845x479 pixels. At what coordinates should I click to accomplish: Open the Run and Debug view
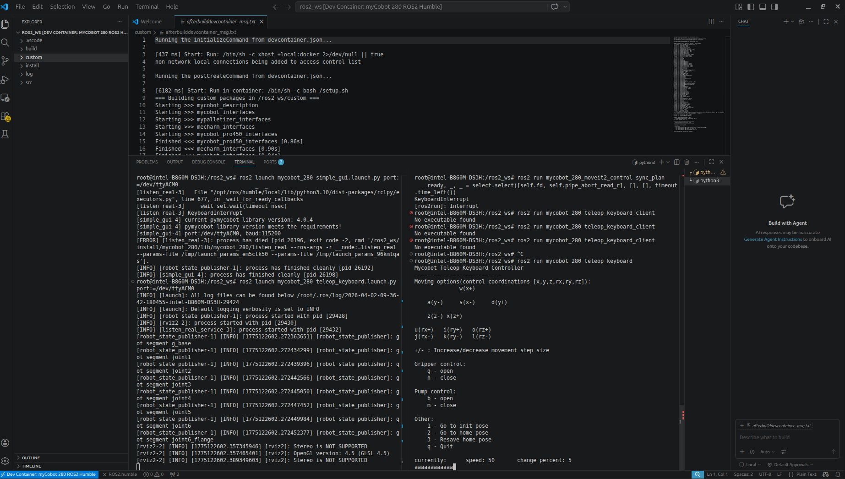point(5,80)
